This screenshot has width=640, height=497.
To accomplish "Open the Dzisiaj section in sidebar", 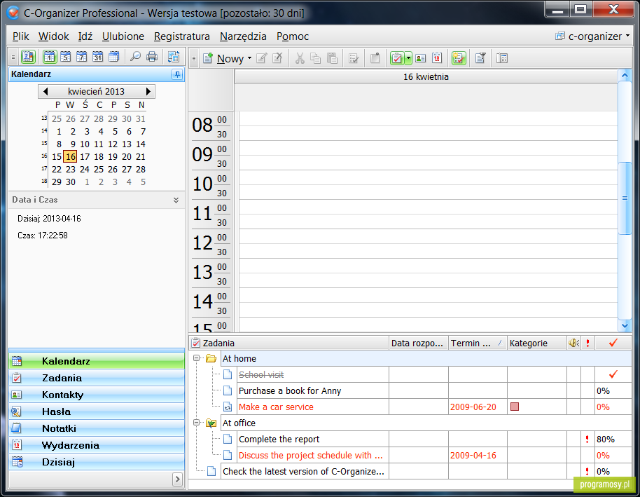I will point(97,462).
